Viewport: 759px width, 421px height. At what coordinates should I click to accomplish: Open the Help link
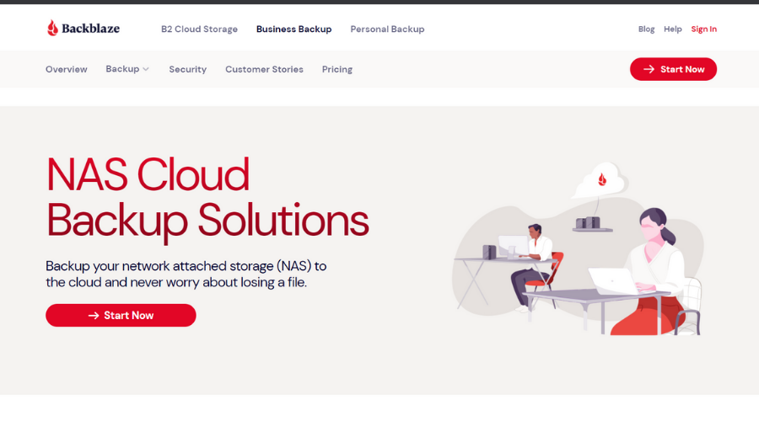pos(672,29)
